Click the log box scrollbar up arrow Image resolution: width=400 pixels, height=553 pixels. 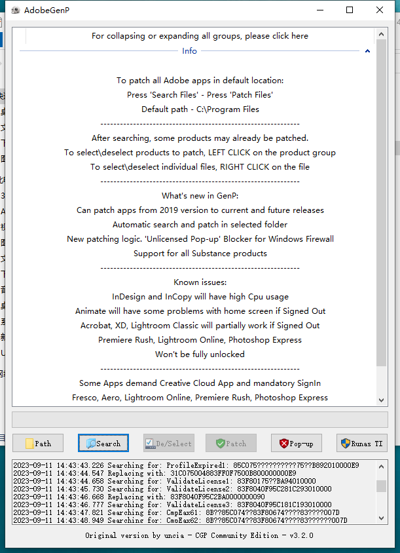(x=382, y=466)
